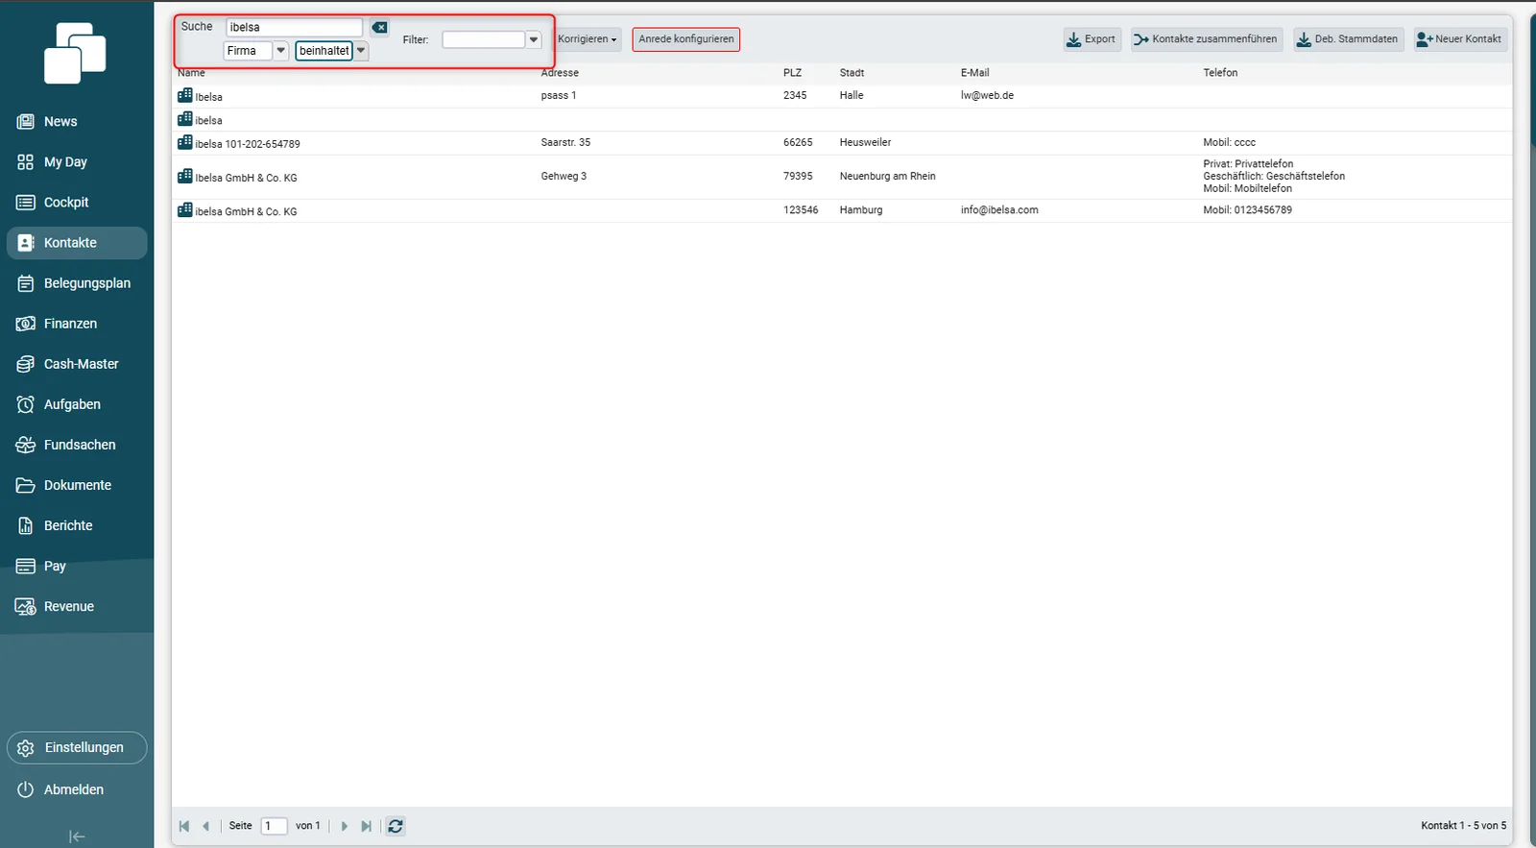Go to My Day dashboard icon
1536x848 pixels.
pyautogui.click(x=26, y=162)
